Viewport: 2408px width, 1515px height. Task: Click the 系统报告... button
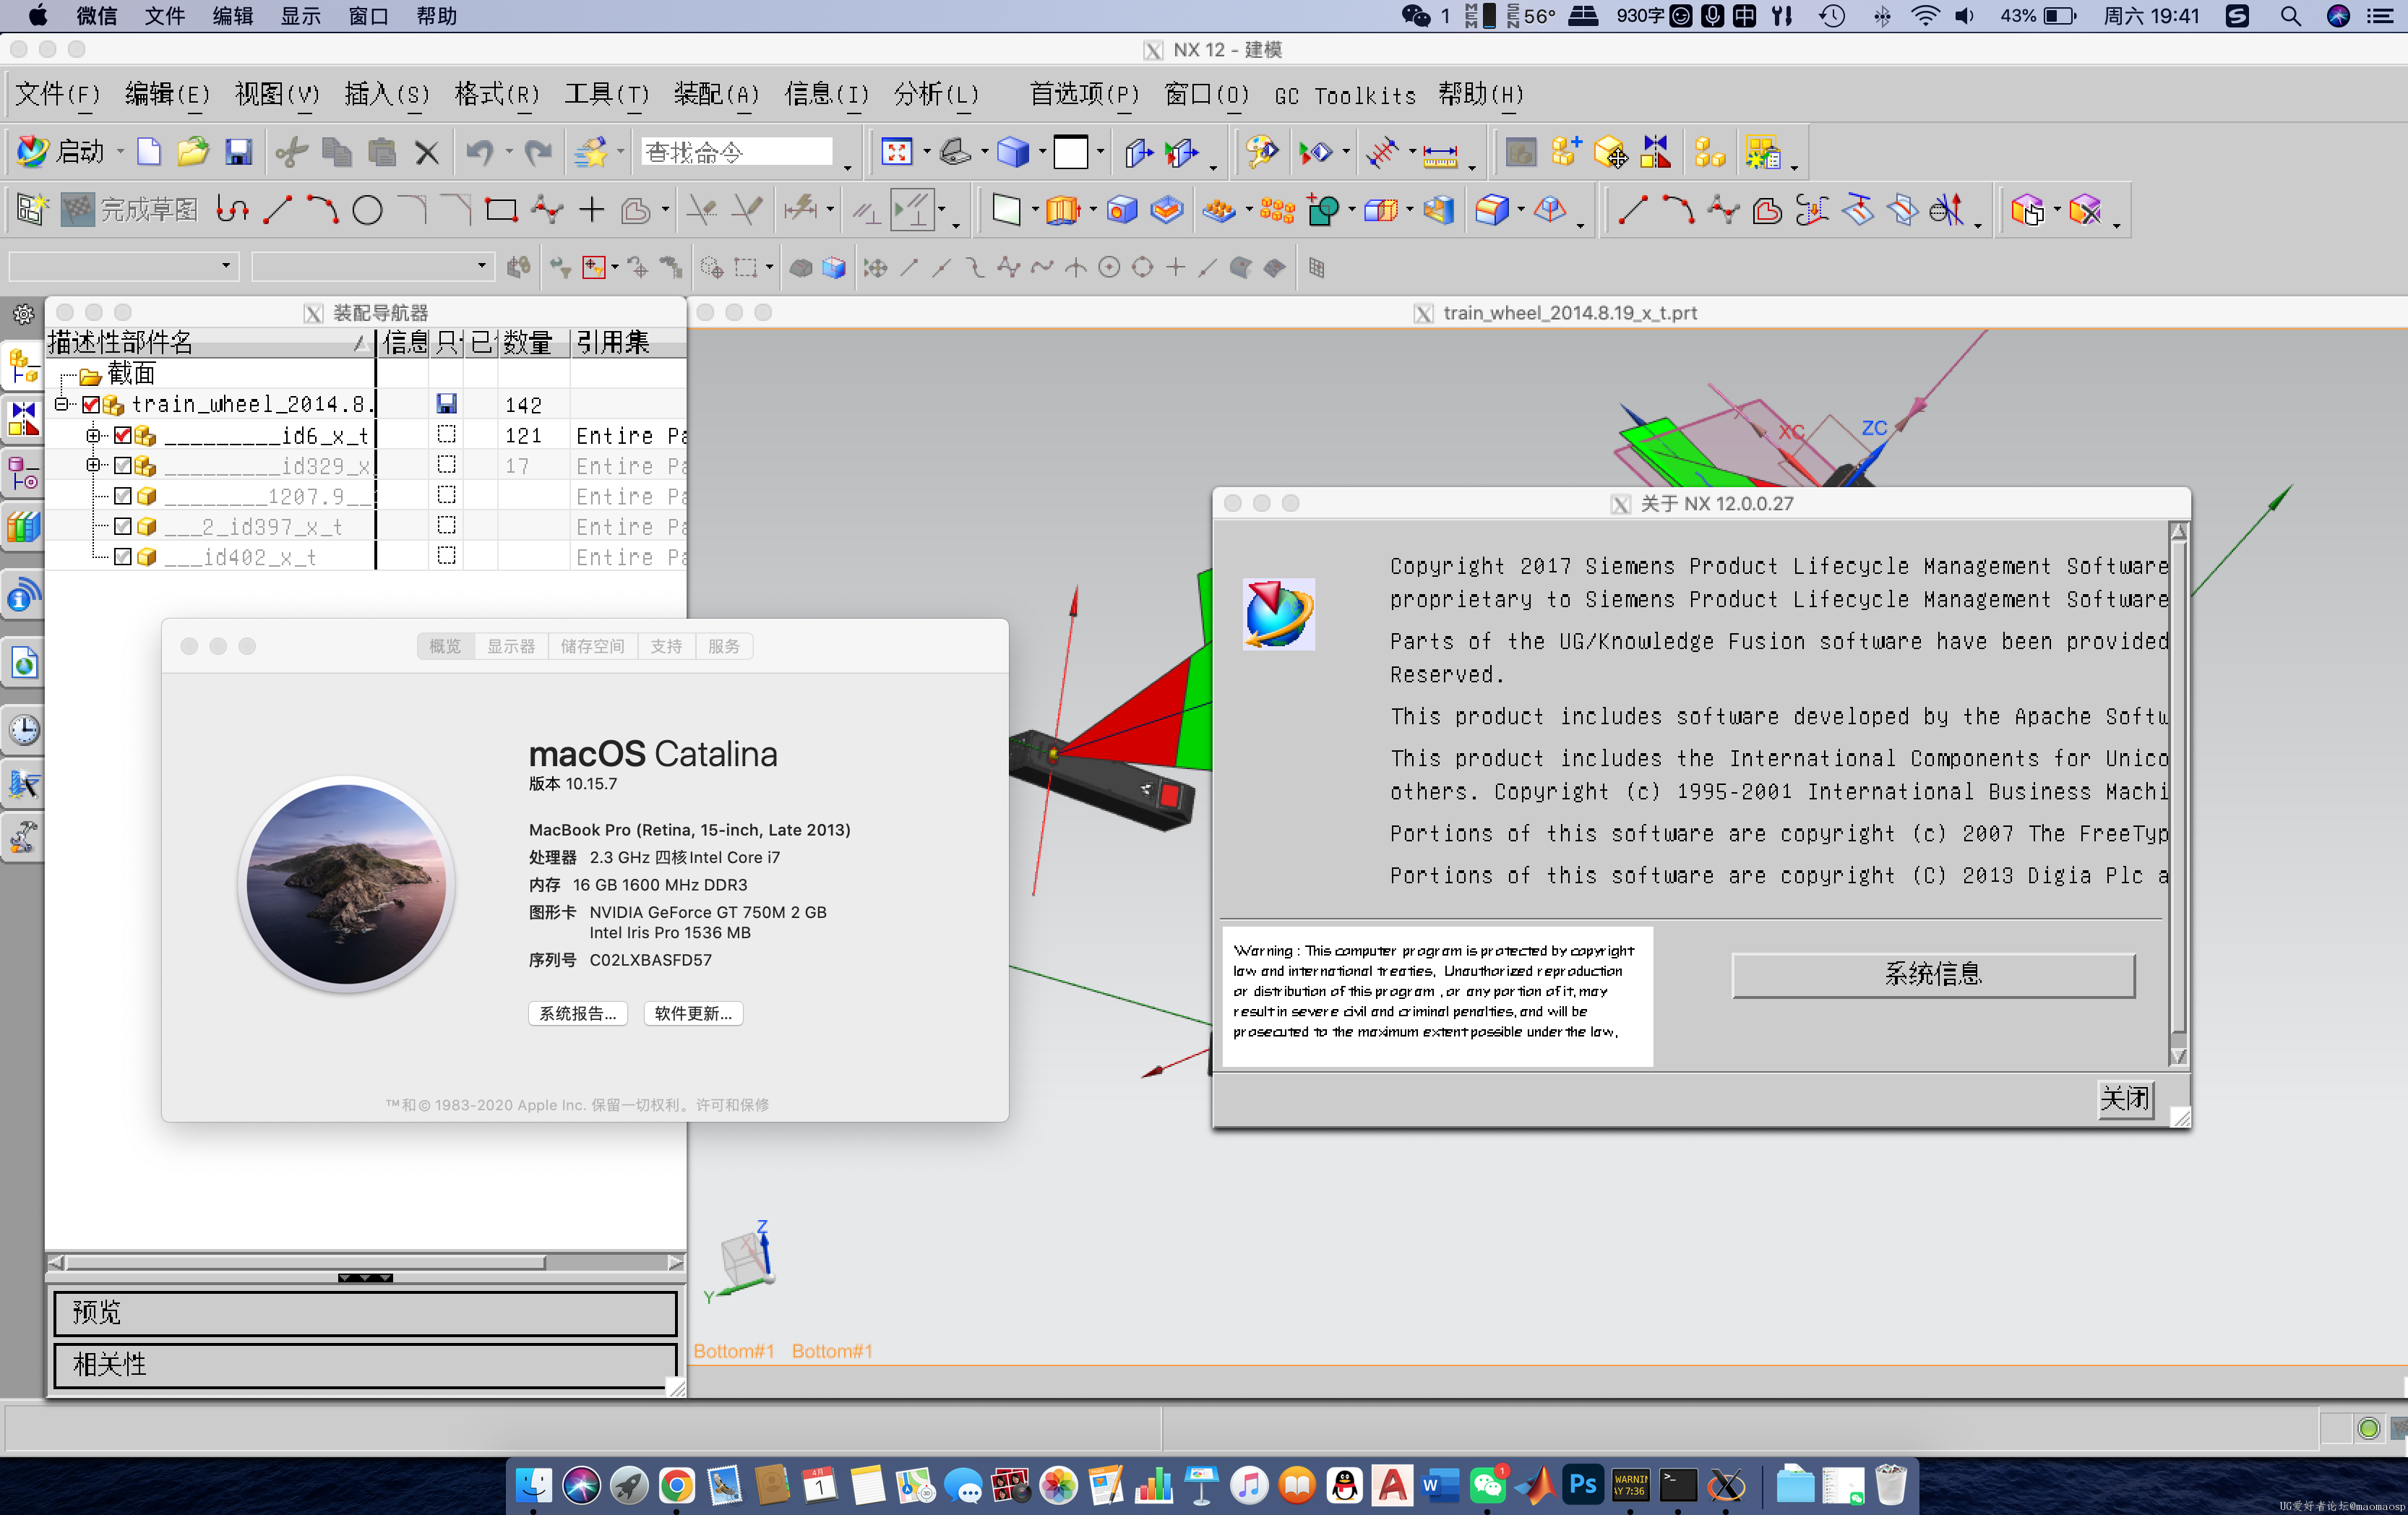pos(578,1013)
